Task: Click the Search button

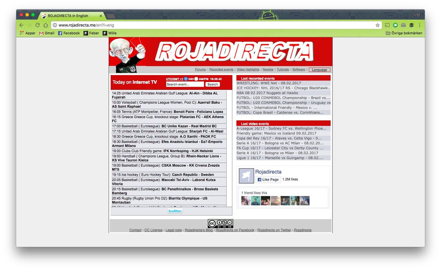Action: point(213,84)
